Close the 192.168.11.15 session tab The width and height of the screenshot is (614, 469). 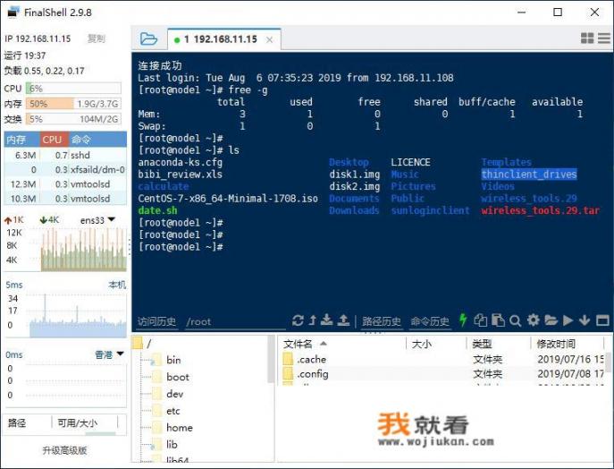coord(269,39)
